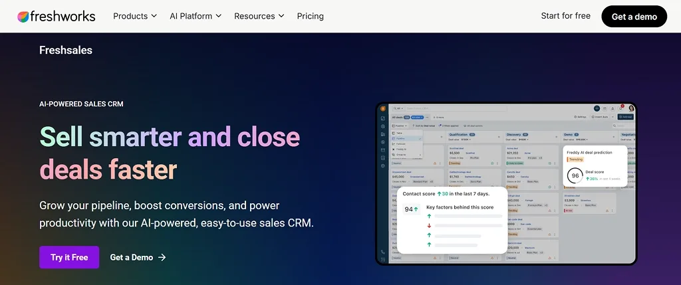Click the dark blue plus button in CRM header
This screenshot has height=285, width=681.
coord(597,108)
